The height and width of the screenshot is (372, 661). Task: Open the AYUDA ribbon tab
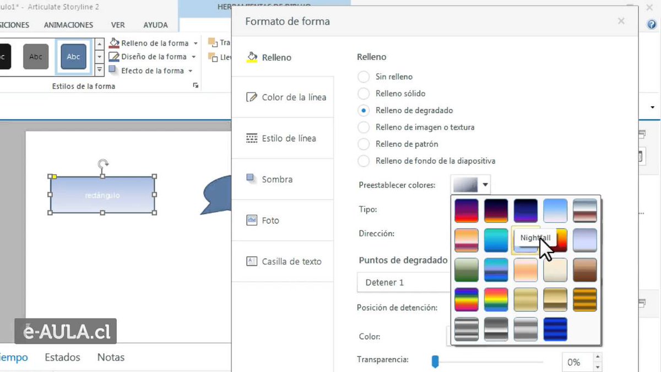pyautogui.click(x=156, y=25)
